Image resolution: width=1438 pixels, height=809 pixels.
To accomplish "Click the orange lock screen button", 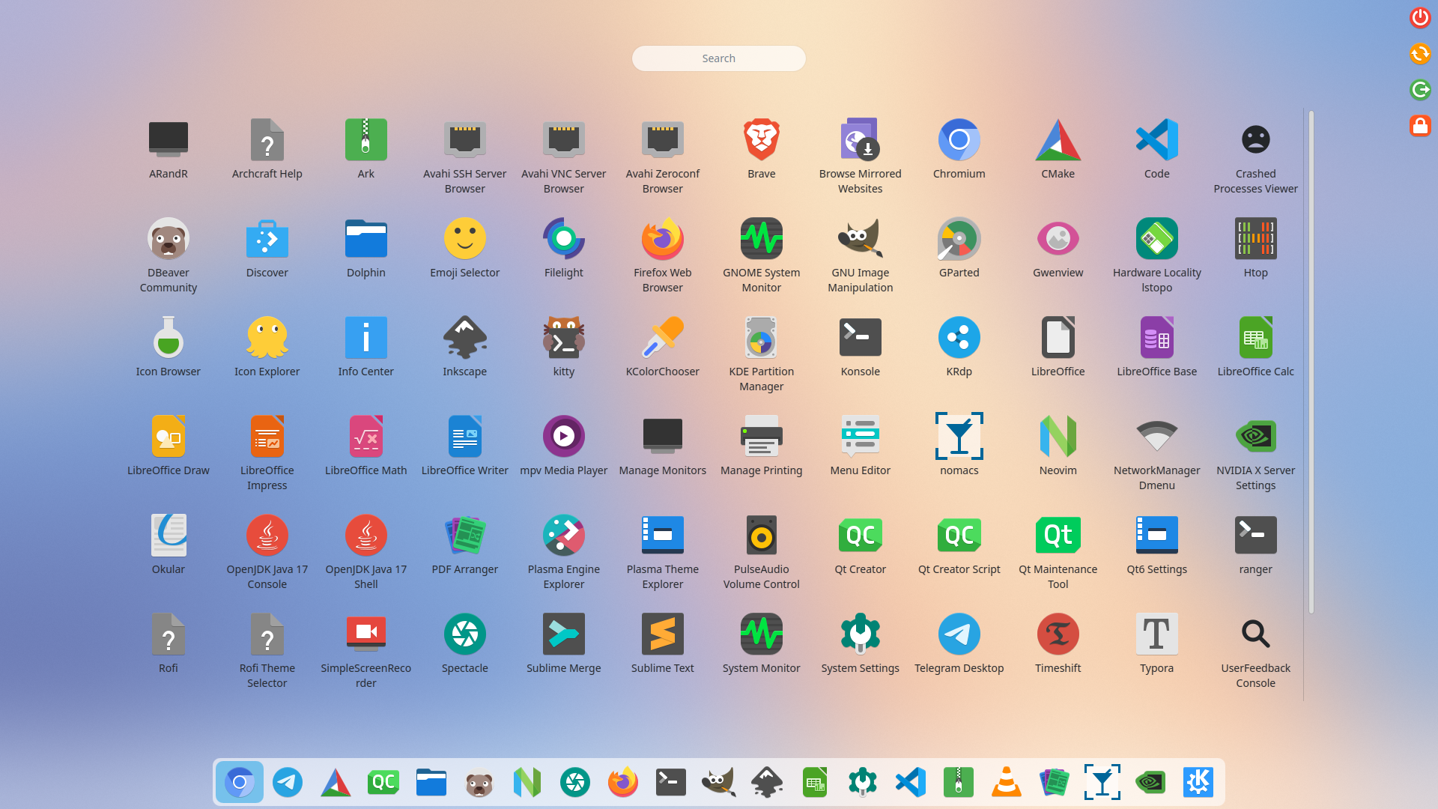I will 1420,126.
